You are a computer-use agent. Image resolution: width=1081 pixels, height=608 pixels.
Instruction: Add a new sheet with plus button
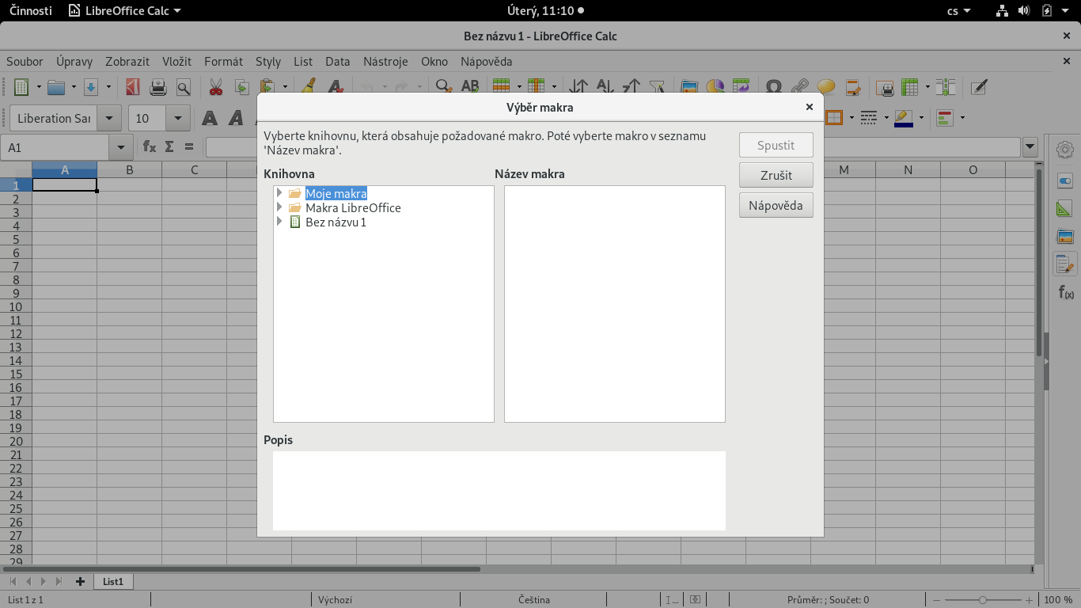click(x=80, y=581)
